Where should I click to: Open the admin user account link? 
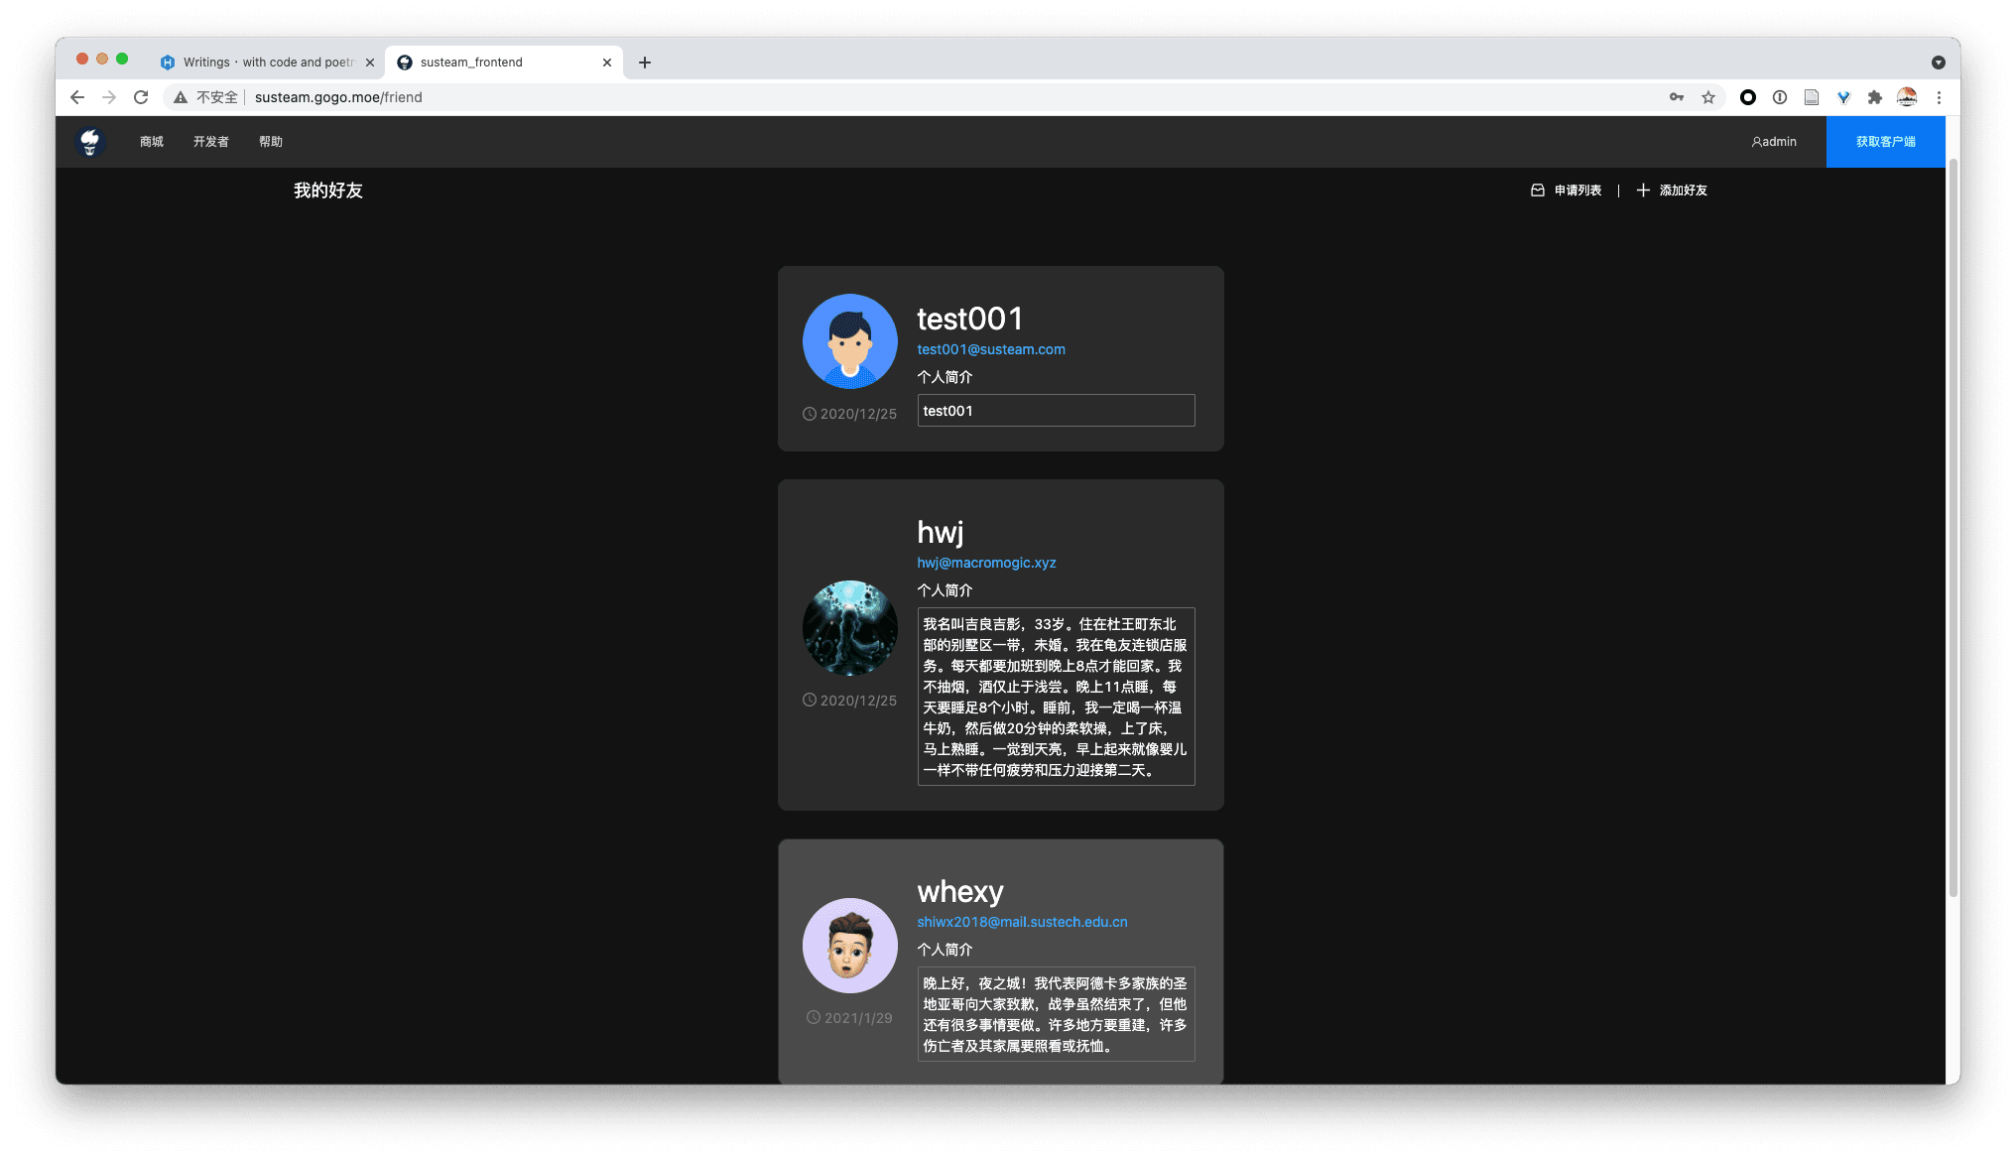pyautogui.click(x=1774, y=142)
